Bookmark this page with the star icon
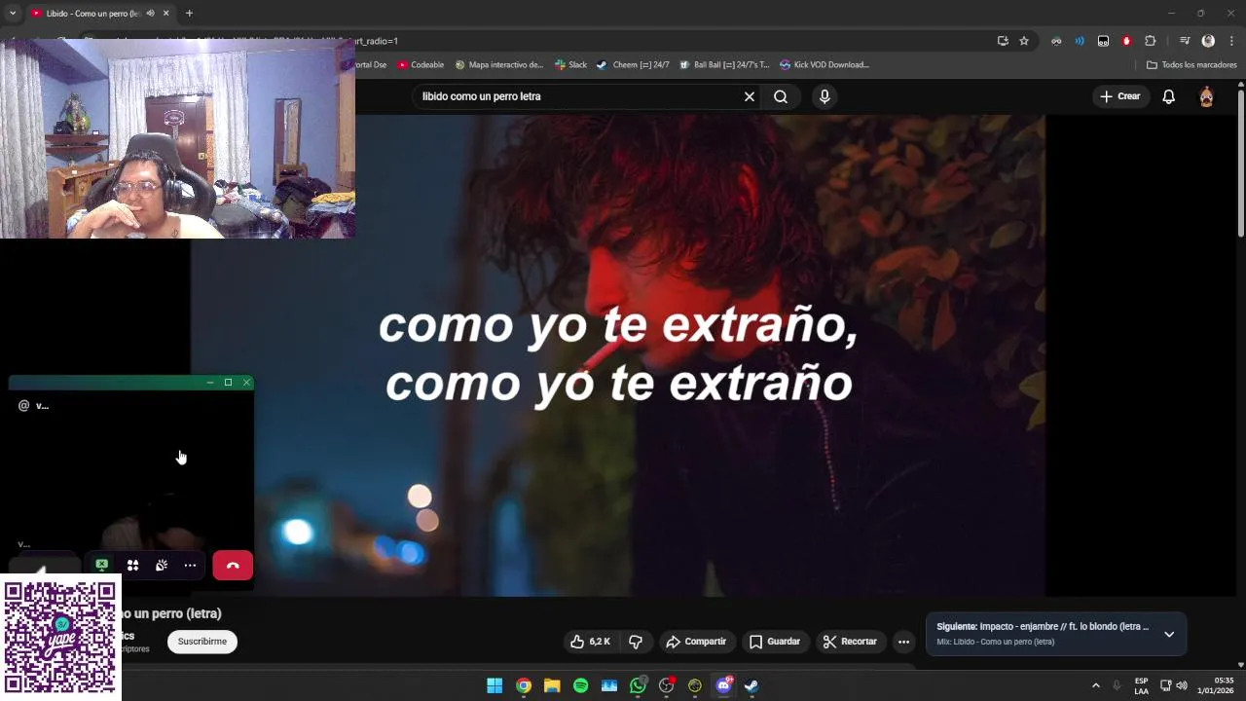The height and width of the screenshot is (701, 1246). click(1024, 41)
